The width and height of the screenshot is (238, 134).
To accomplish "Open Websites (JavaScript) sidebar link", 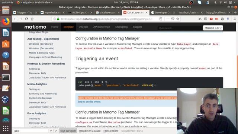I will coord(41,44).
